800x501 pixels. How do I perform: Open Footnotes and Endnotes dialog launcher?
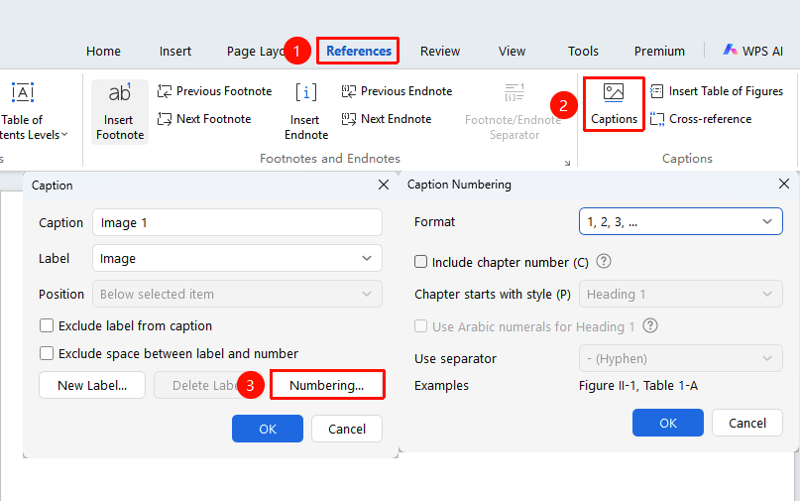click(x=567, y=163)
